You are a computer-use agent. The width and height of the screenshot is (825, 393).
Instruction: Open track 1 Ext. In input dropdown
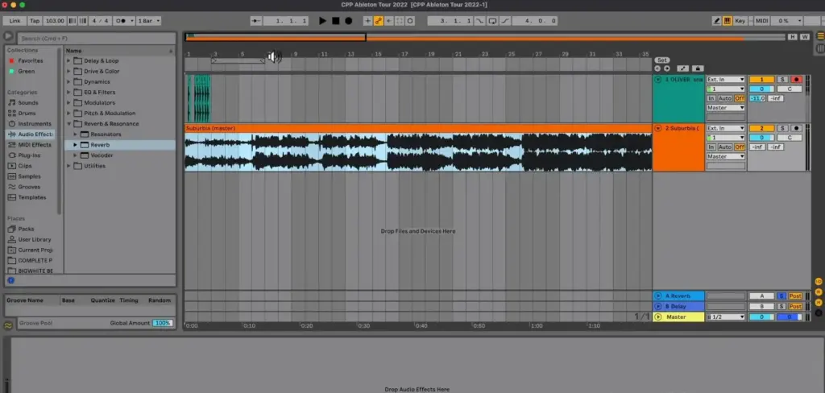coord(726,80)
